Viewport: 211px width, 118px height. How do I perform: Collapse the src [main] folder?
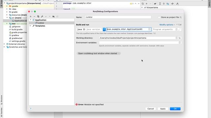[7, 18]
